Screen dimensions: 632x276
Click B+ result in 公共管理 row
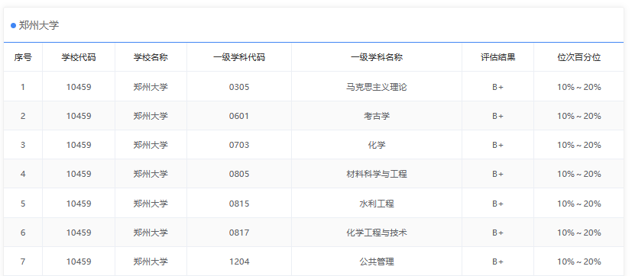[x=497, y=262]
